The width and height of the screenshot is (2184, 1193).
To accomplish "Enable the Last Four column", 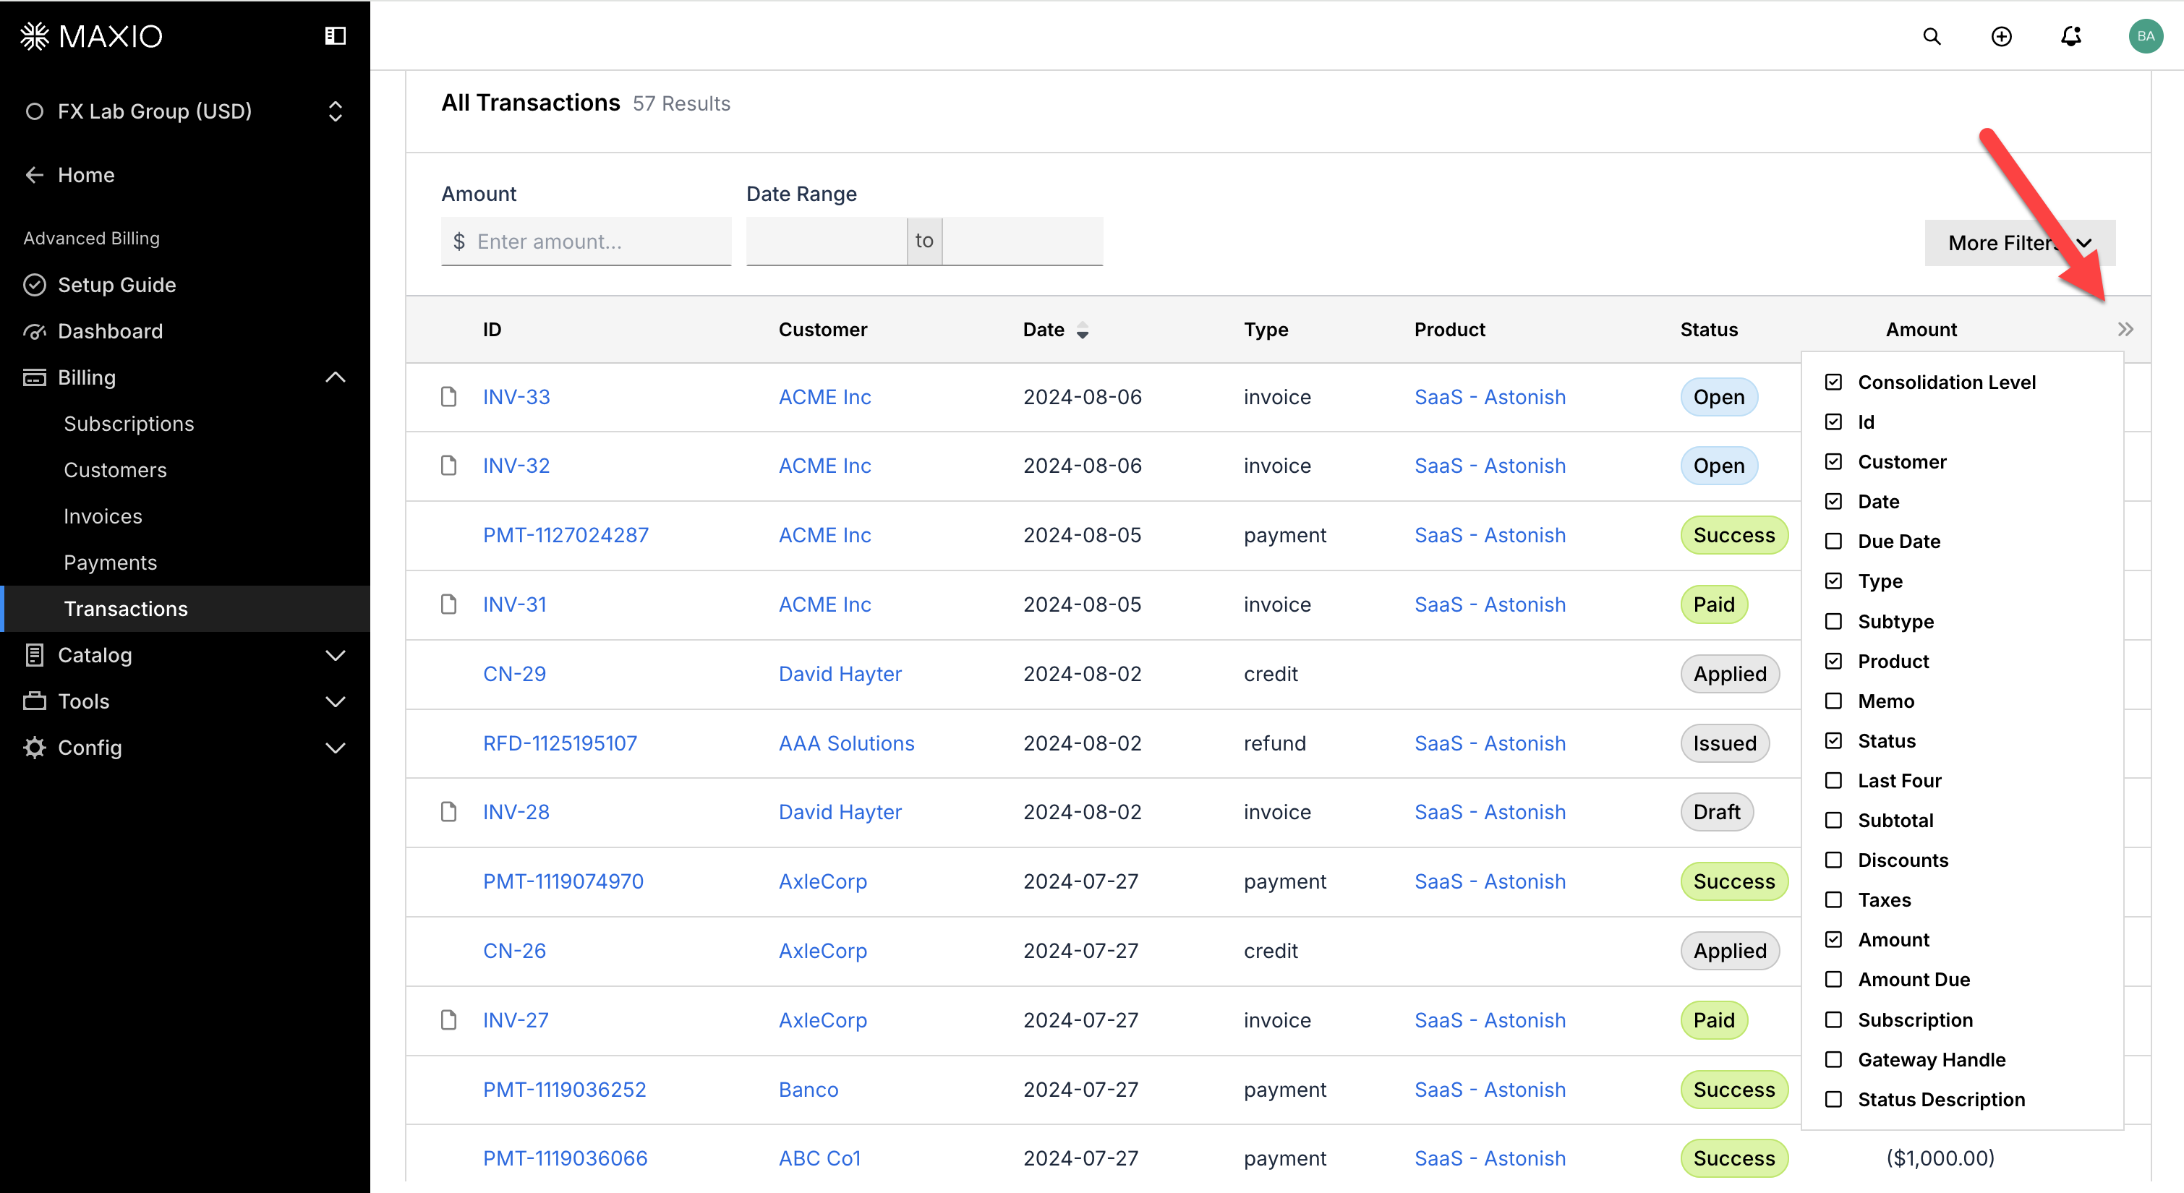I will (1833, 781).
